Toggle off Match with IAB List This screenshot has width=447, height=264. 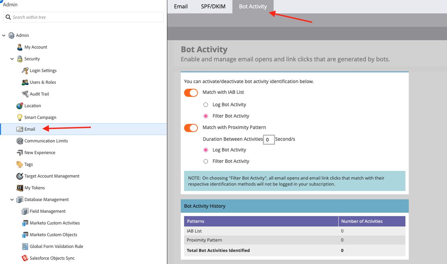coord(191,93)
